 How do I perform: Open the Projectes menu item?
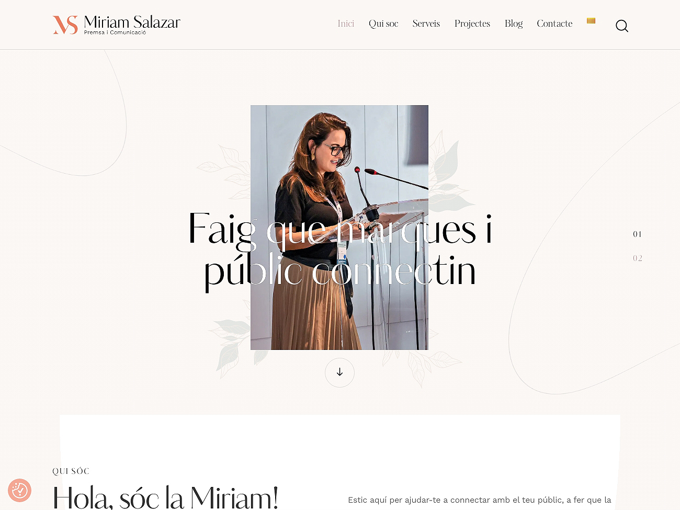coord(472,24)
